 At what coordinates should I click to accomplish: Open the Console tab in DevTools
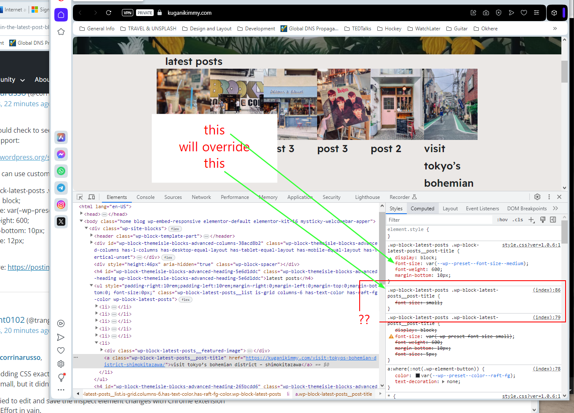[145, 197]
